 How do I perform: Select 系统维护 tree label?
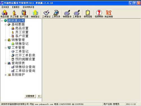pos(18,75)
